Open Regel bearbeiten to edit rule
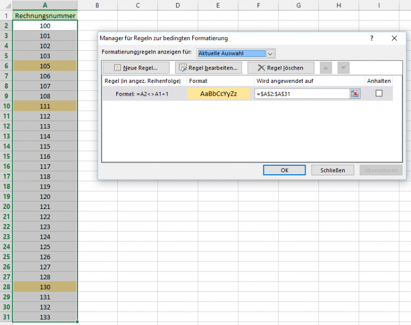 [208, 68]
